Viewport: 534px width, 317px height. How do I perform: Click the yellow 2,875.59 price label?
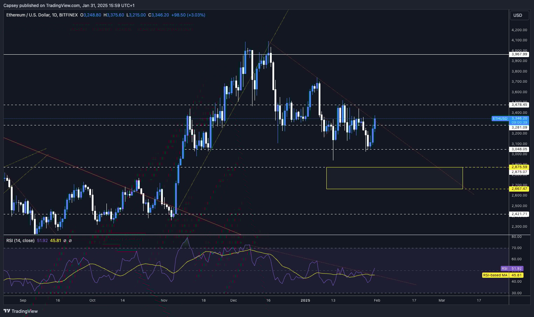point(519,167)
